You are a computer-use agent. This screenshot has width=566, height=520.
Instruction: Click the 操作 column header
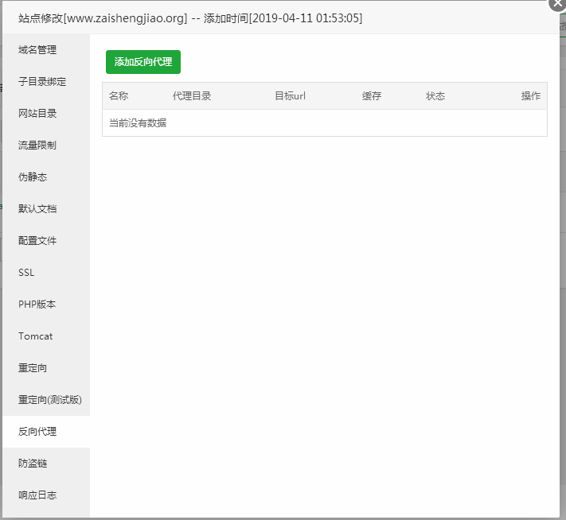(x=531, y=96)
